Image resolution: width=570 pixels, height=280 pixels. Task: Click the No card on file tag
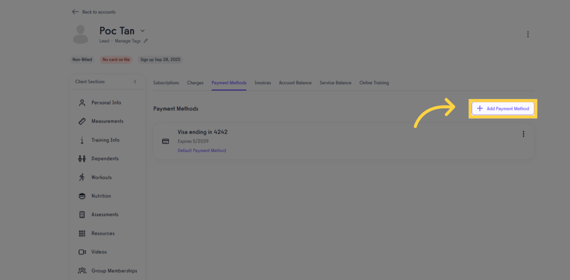(116, 60)
